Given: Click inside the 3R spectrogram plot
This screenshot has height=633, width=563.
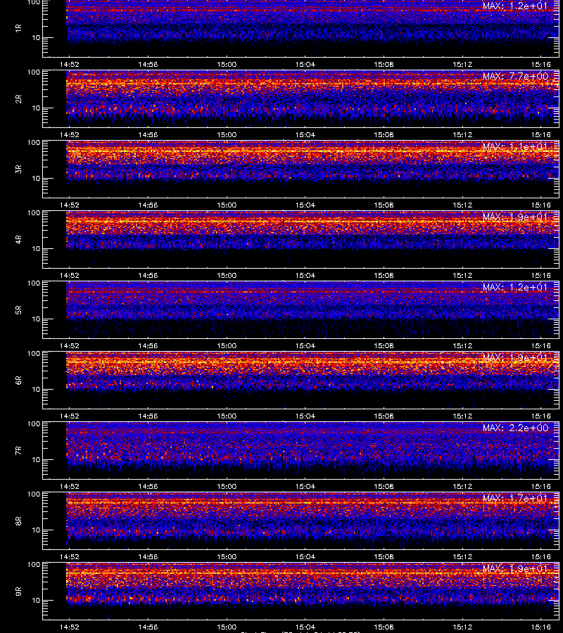Looking at the screenshot, I should (301, 169).
